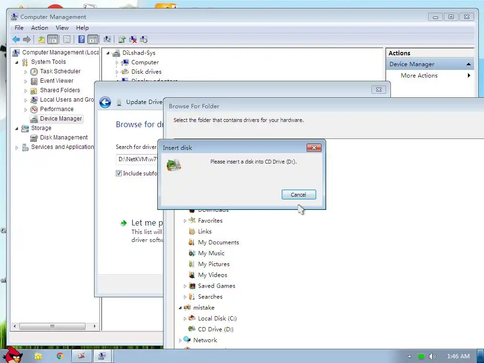Viewport: 484px width, 363px height.
Task: Click the CD Drive (D:) icon in folder tree
Action: (192, 329)
